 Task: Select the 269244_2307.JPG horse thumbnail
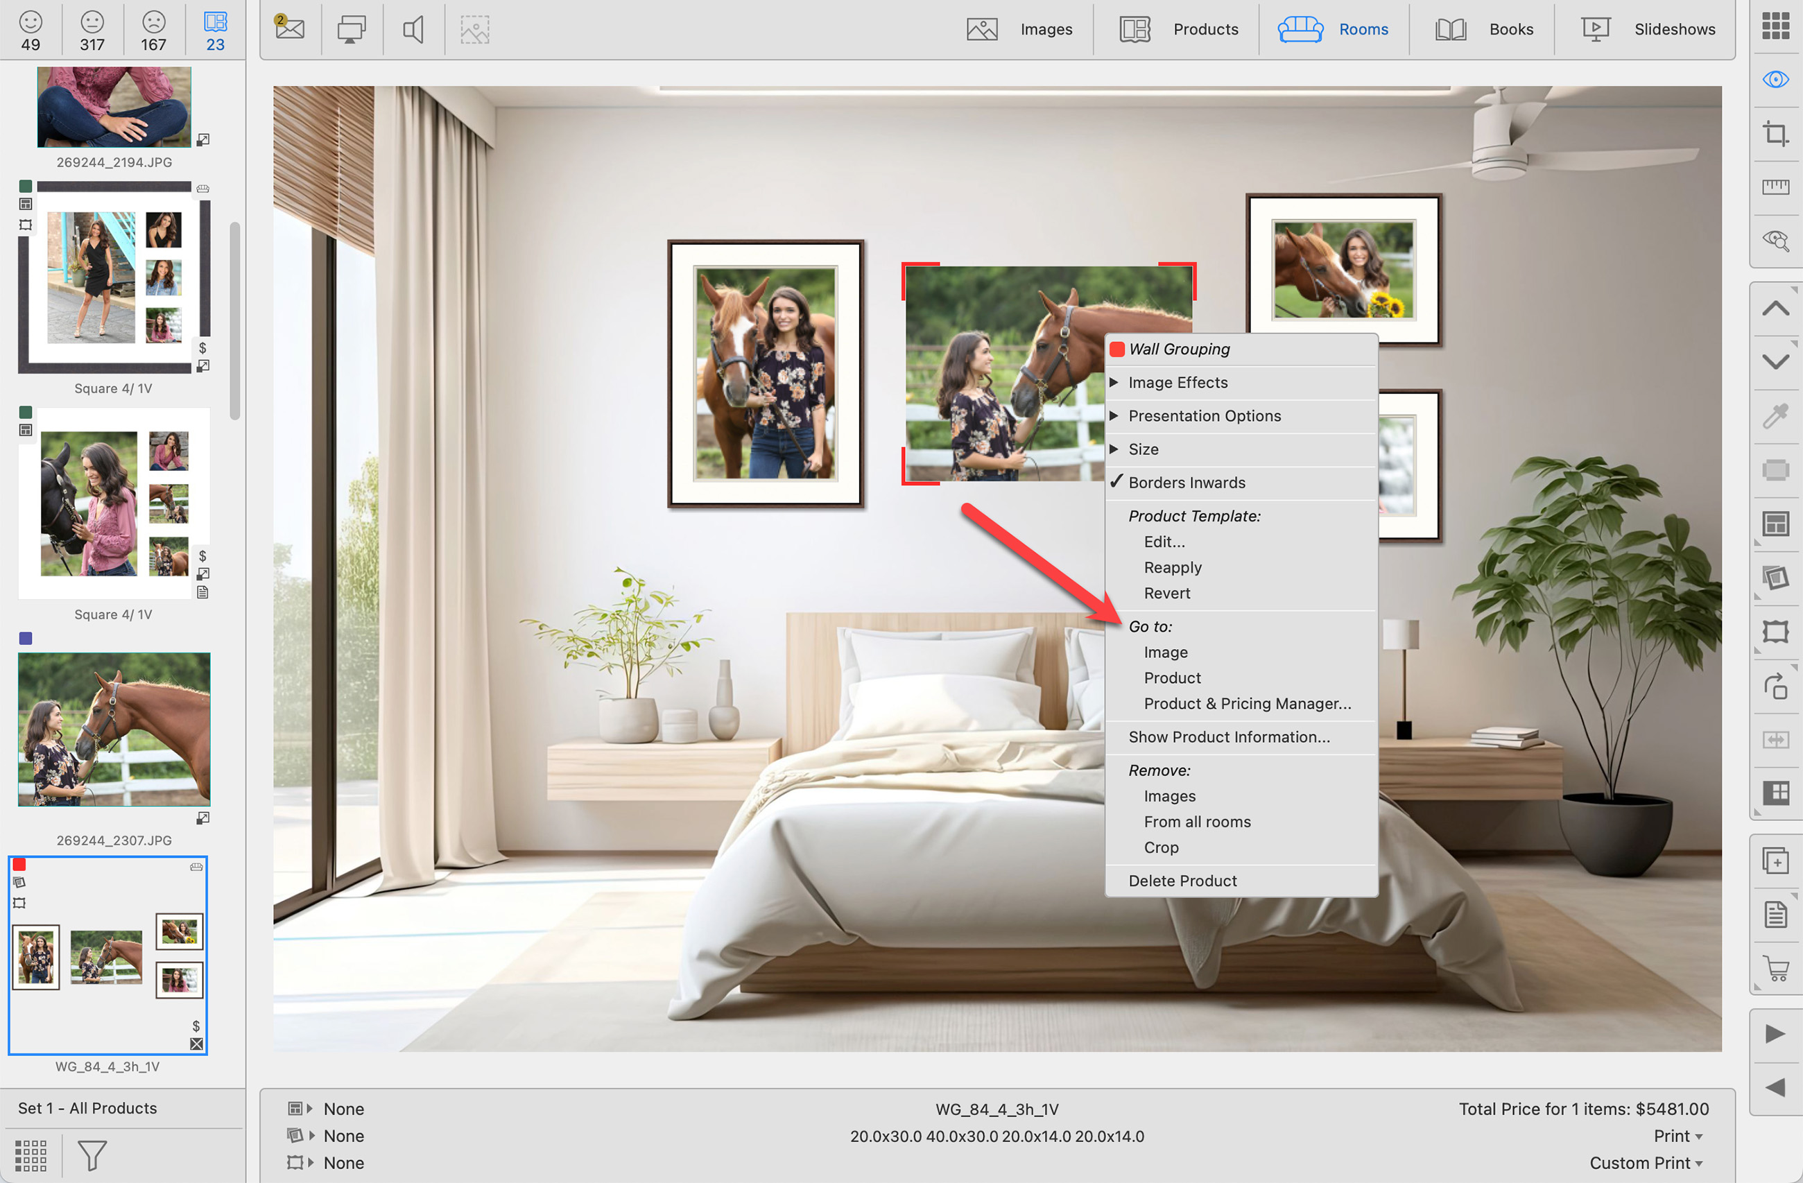114,729
